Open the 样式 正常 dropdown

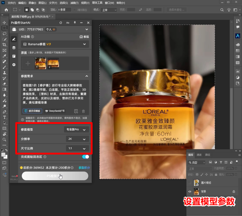click(x=109, y=10)
